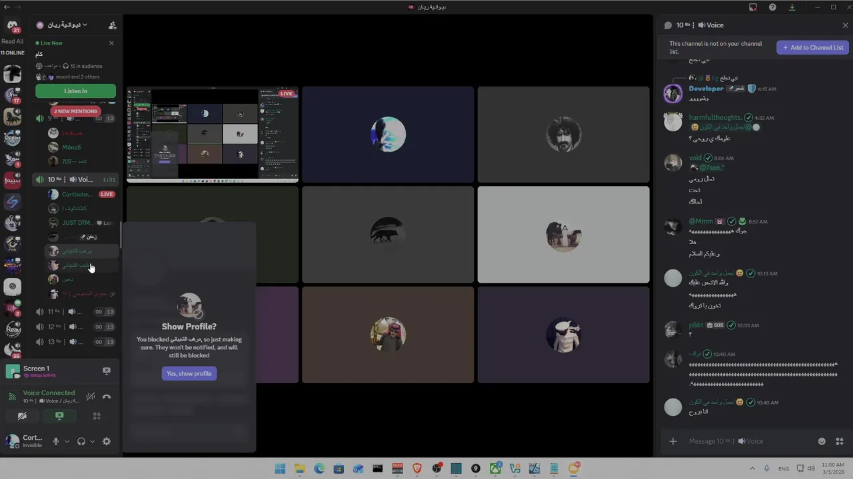Open the blue lightning bolt server icon
Screen dimensions: 853x479
pyautogui.click(x=12, y=202)
